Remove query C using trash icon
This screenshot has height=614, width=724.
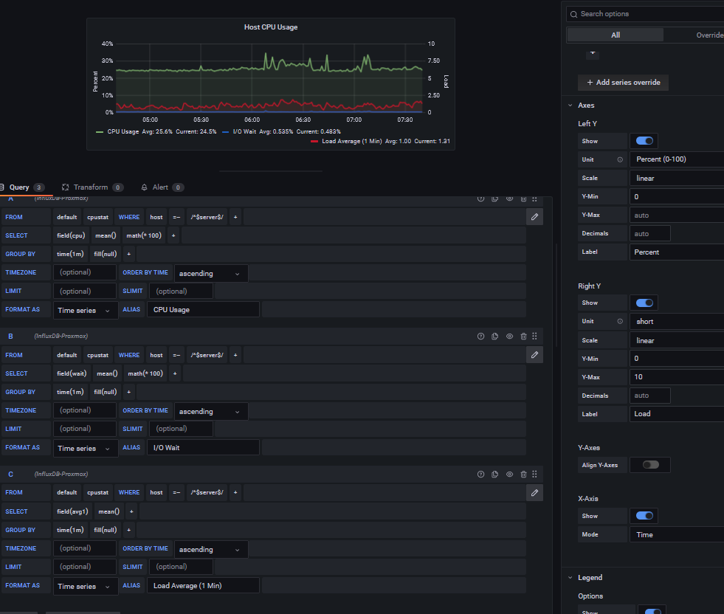[x=523, y=474]
